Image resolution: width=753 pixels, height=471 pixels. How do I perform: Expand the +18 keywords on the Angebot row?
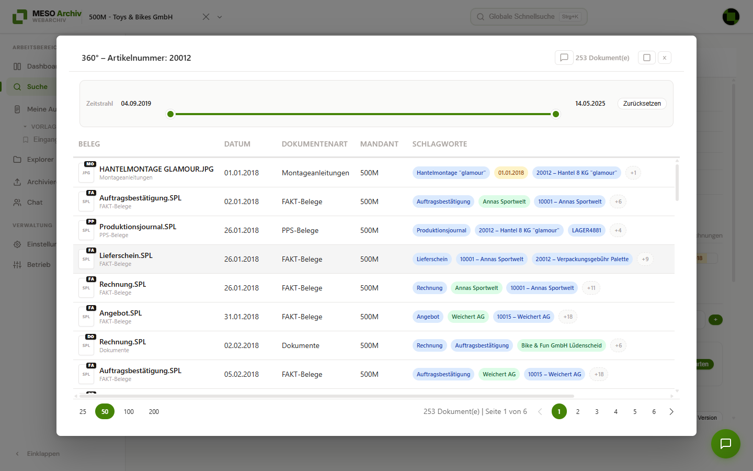coord(568,317)
